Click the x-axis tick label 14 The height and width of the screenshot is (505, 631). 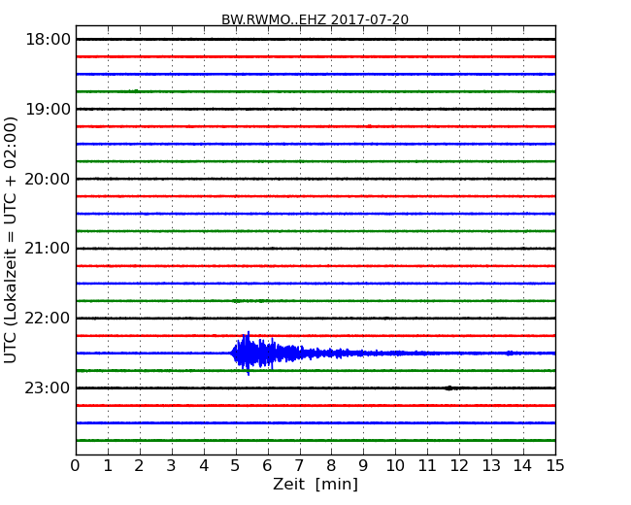pos(523,466)
